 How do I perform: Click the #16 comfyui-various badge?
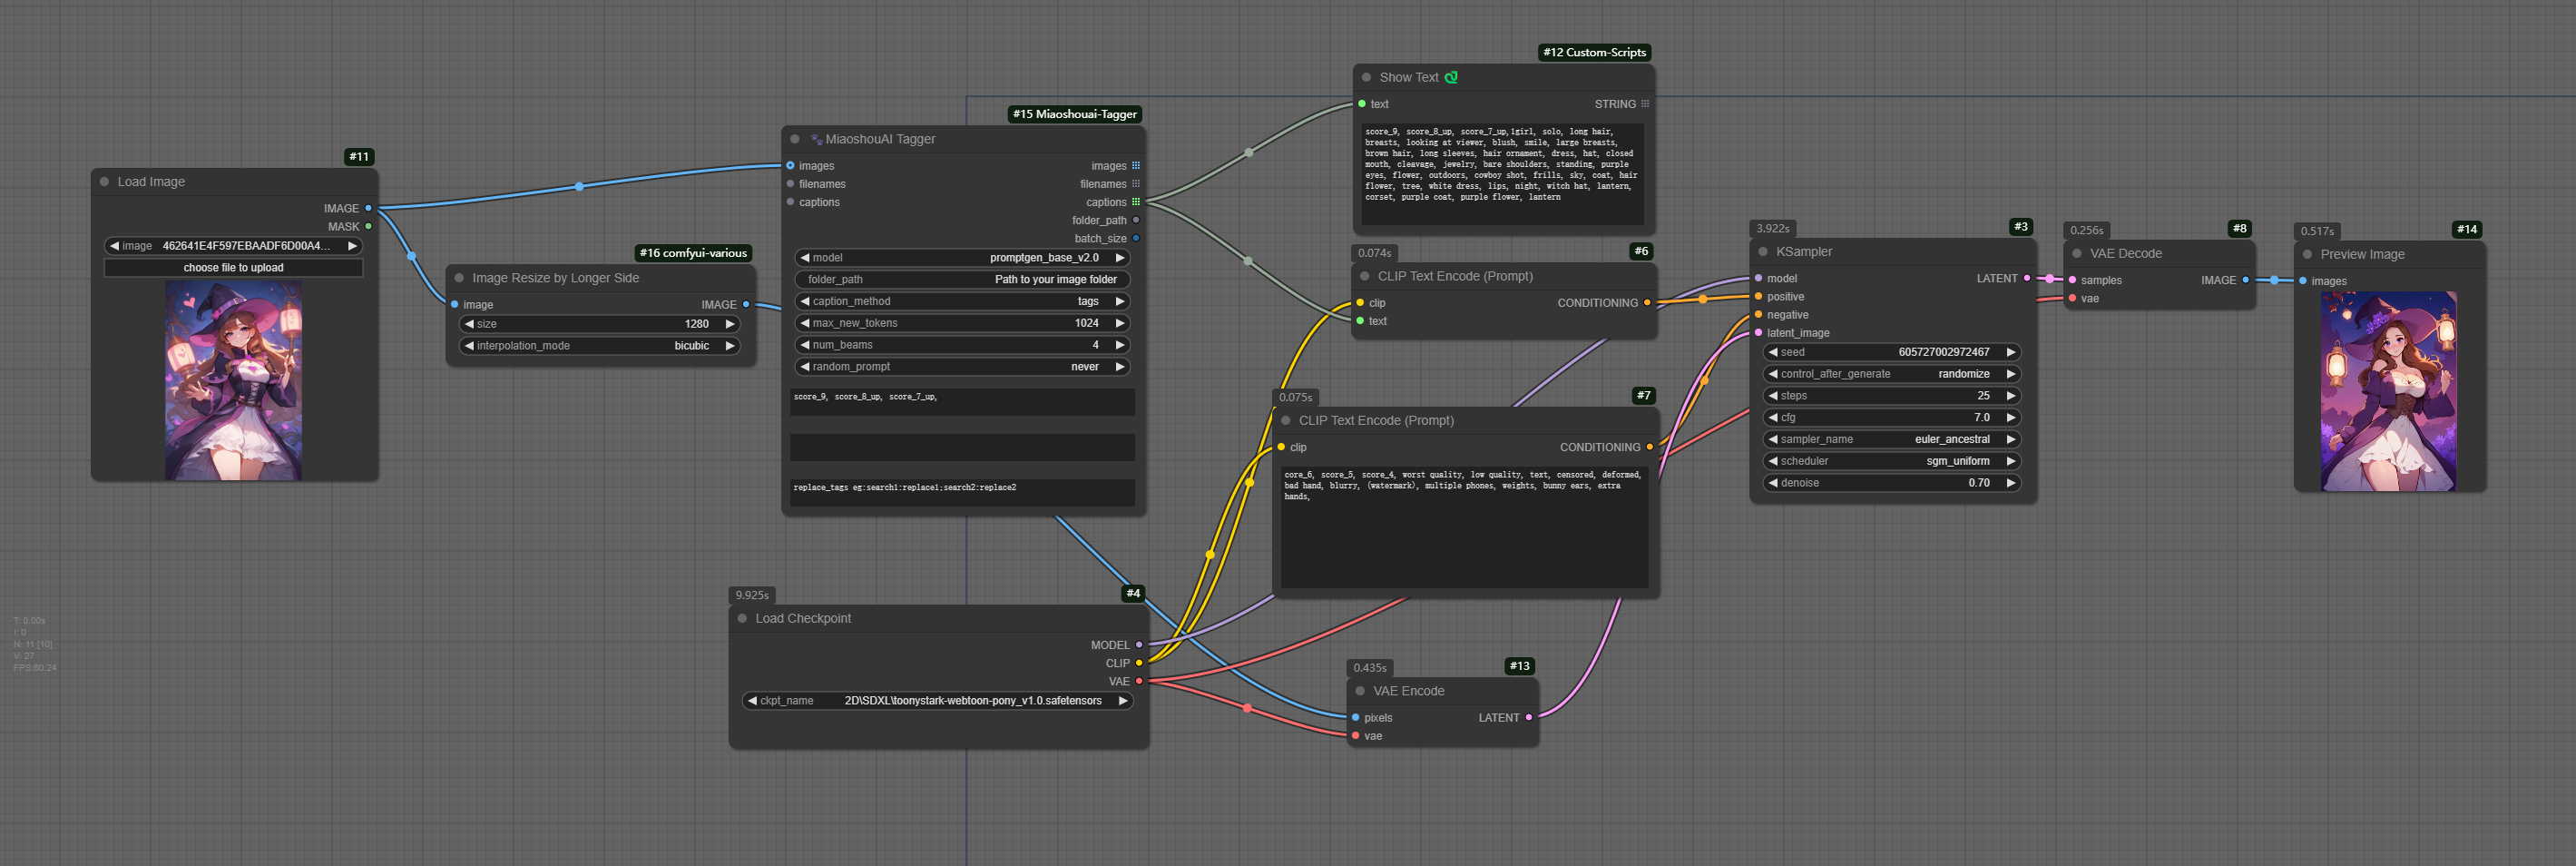(693, 254)
